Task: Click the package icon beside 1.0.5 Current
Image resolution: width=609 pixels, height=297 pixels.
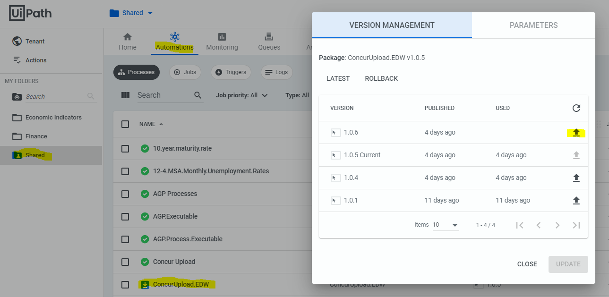Action: point(336,155)
